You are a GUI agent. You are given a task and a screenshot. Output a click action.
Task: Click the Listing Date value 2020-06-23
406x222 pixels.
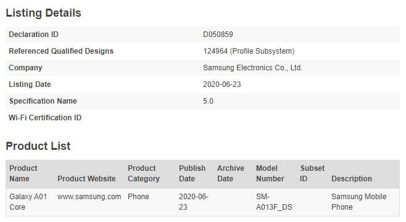pyautogui.click(x=222, y=84)
